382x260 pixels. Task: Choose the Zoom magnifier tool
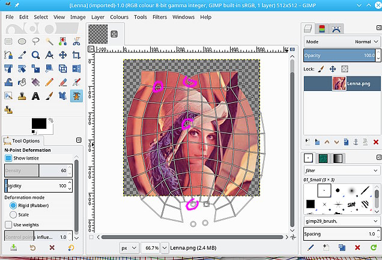(x=35, y=55)
